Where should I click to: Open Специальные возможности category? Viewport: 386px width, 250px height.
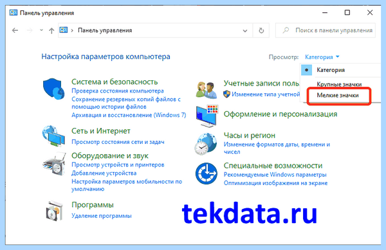(x=273, y=166)
